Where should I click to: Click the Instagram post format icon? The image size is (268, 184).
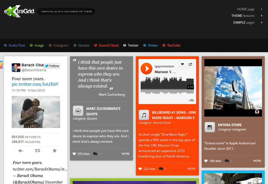coord(210,127)
